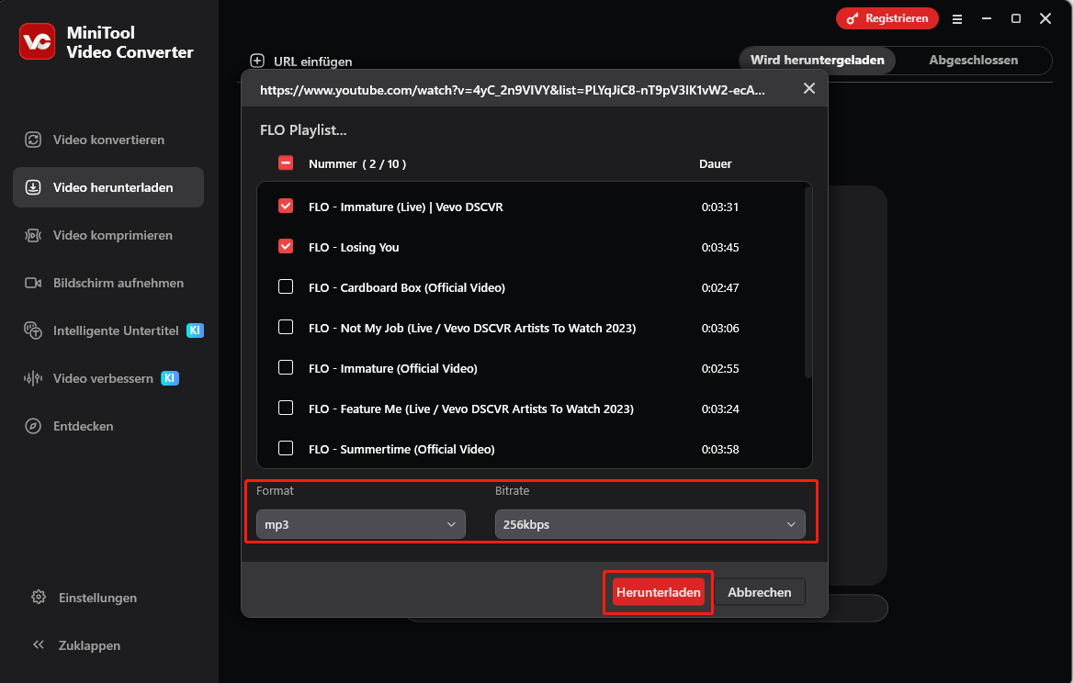
Task: Switch to Wird heruntergeladen tab
Action: (x=817, y=61)
